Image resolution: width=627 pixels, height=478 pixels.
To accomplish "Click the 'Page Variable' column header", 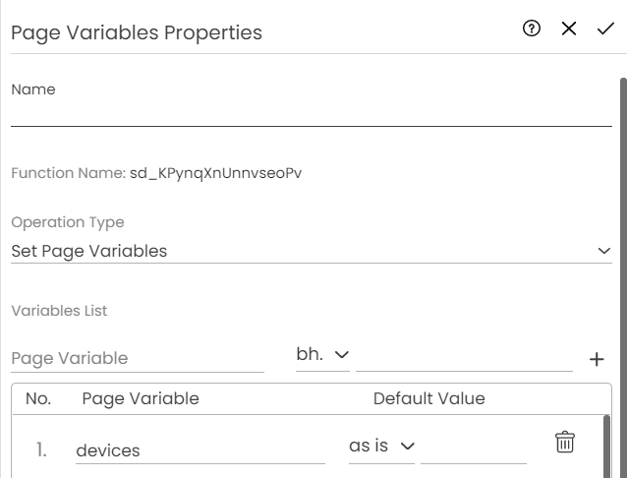I will pyautogui.click(x=141, y=398).
